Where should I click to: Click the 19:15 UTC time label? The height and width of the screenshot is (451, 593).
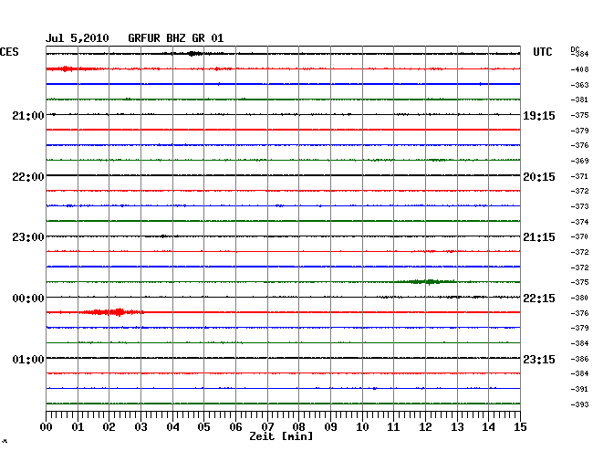539,116
